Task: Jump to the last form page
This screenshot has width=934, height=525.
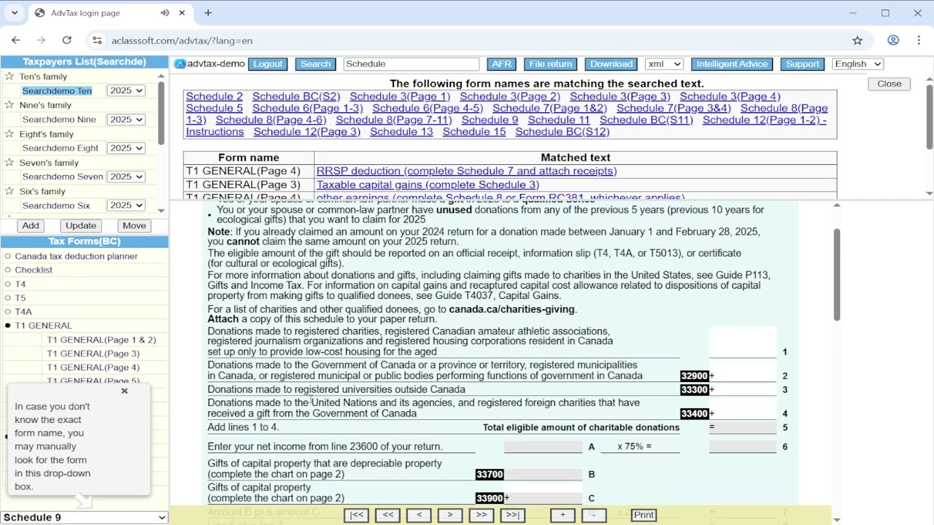Action: 512,515
